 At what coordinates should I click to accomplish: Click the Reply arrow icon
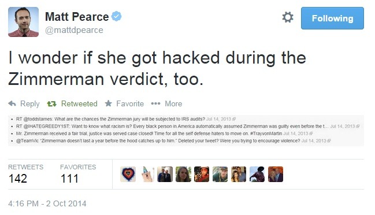coord(12,103)
